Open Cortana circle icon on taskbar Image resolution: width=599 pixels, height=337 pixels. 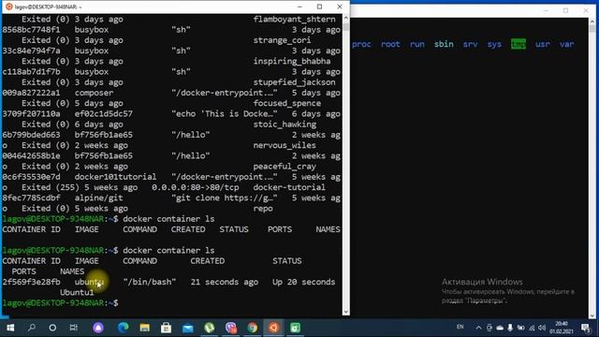click(52, 328)
